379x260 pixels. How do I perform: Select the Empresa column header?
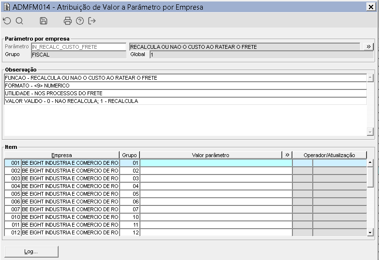tap(62, 155)
